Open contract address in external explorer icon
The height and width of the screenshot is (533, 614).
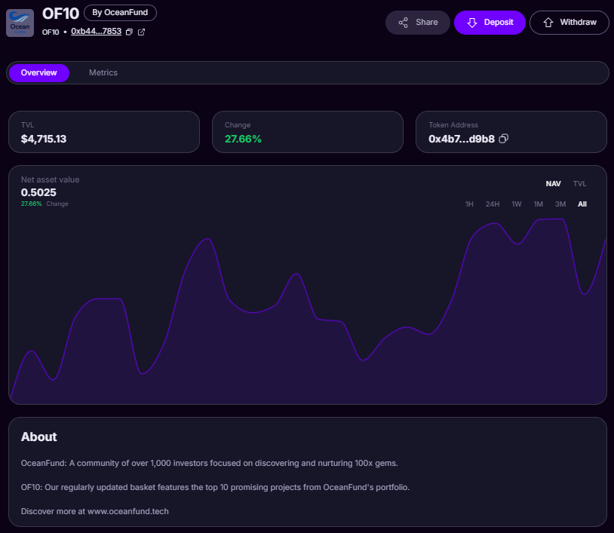pos(141,32)
